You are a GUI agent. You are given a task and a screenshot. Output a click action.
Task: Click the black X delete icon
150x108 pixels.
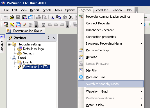coord(71,17)
